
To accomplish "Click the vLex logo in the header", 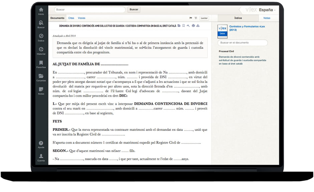I will (251, 10).
